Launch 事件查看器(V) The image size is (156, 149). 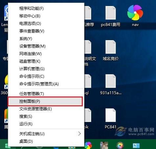pyautogui.click(x=46, y=31)
